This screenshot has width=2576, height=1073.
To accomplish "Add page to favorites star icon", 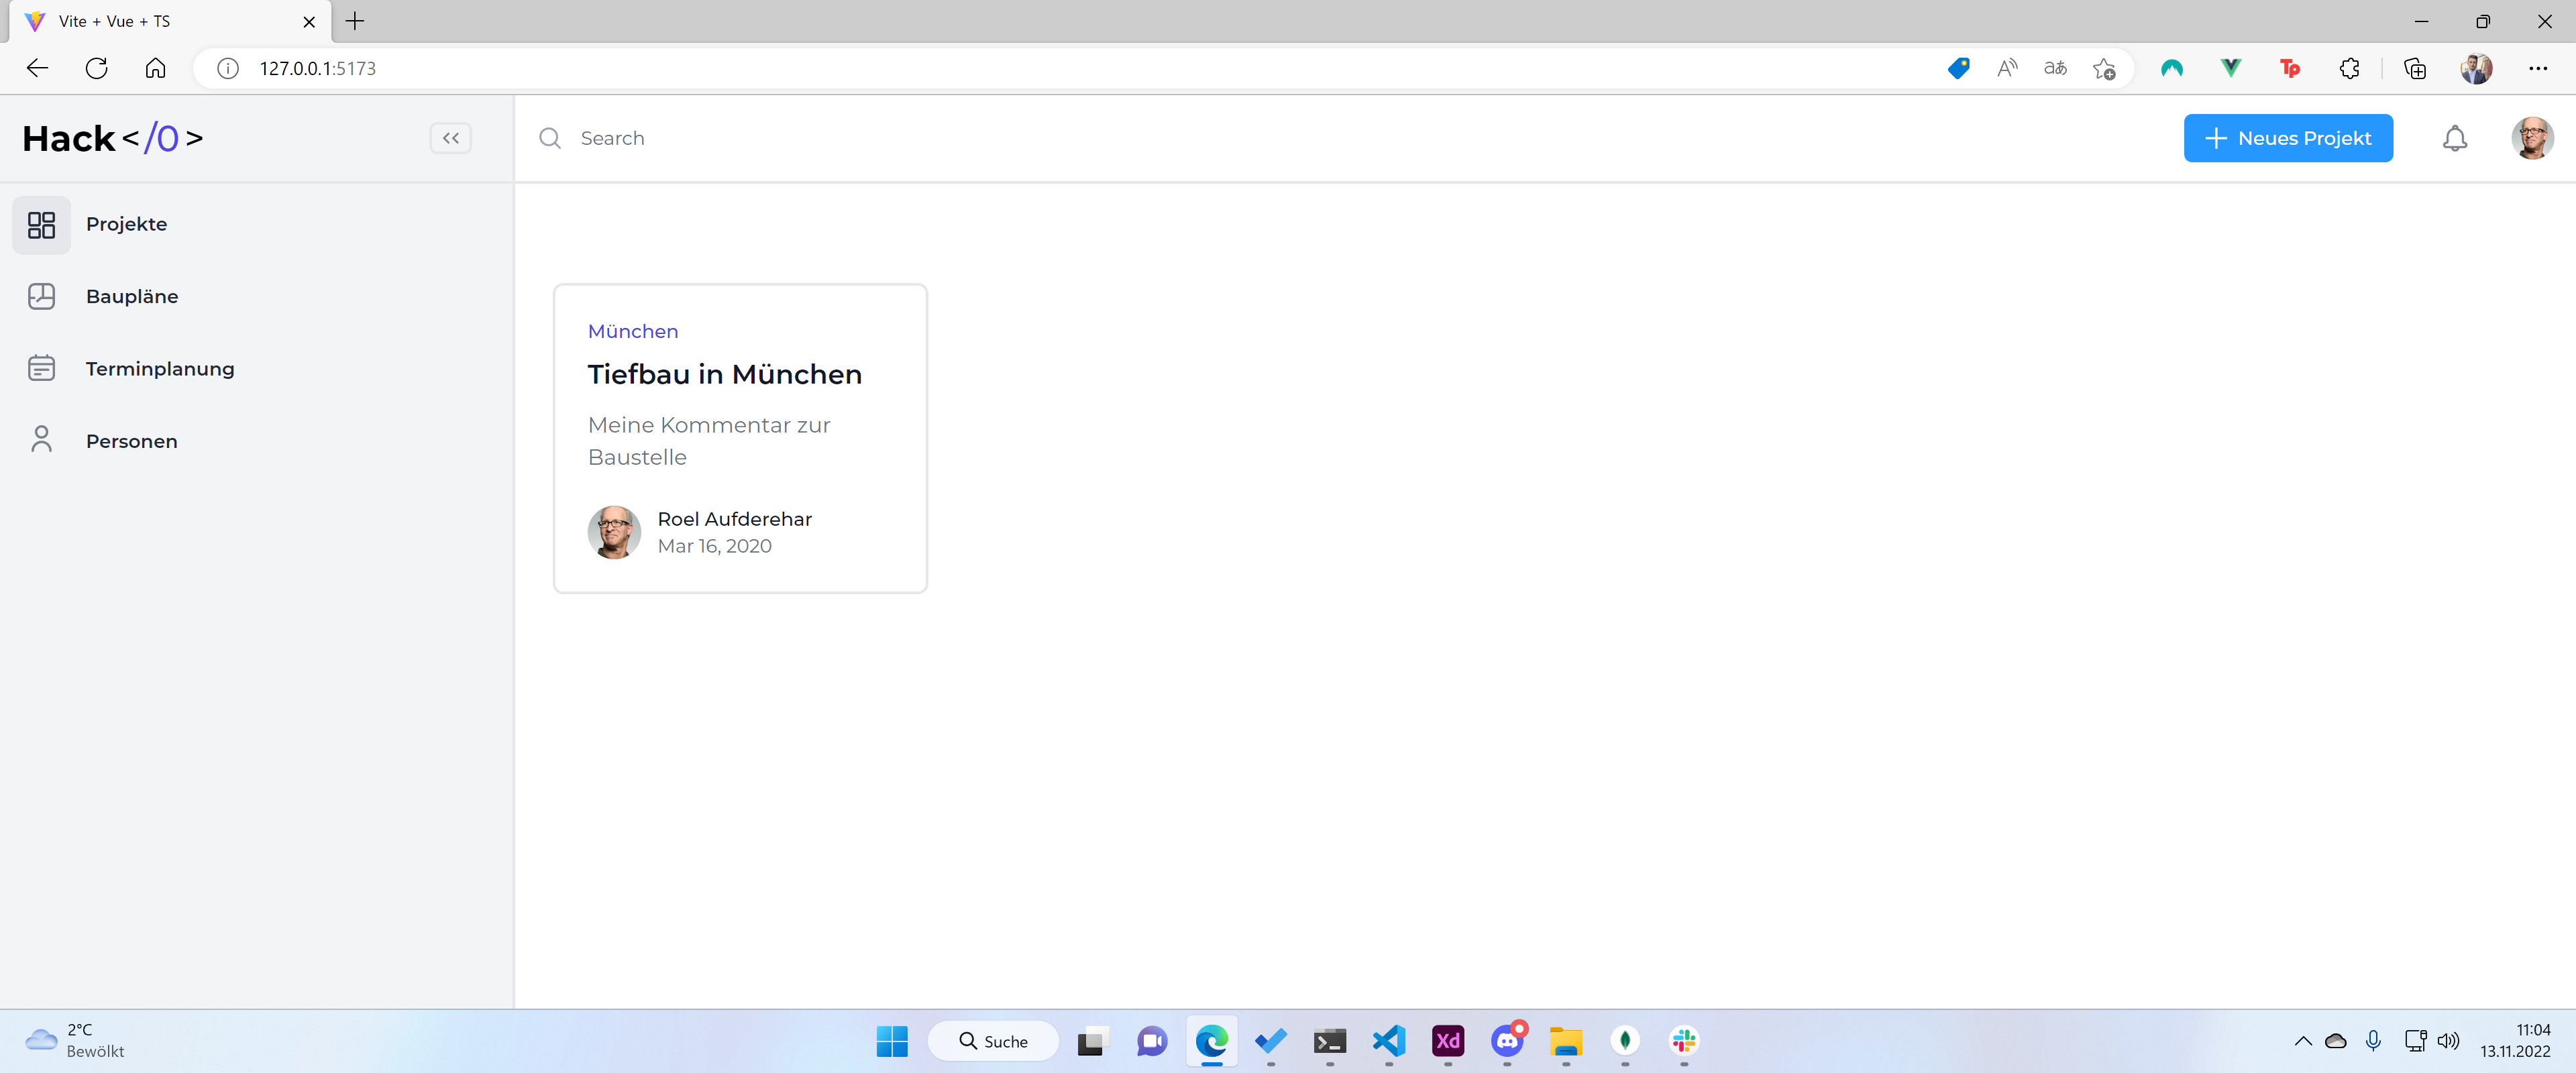I will point(2104,68).
